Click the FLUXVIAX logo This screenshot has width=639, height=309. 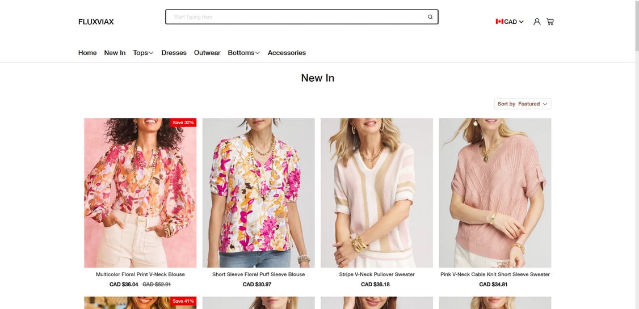[96, 22]
